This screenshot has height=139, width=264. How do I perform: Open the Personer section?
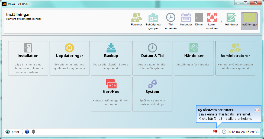pos(136,19)
